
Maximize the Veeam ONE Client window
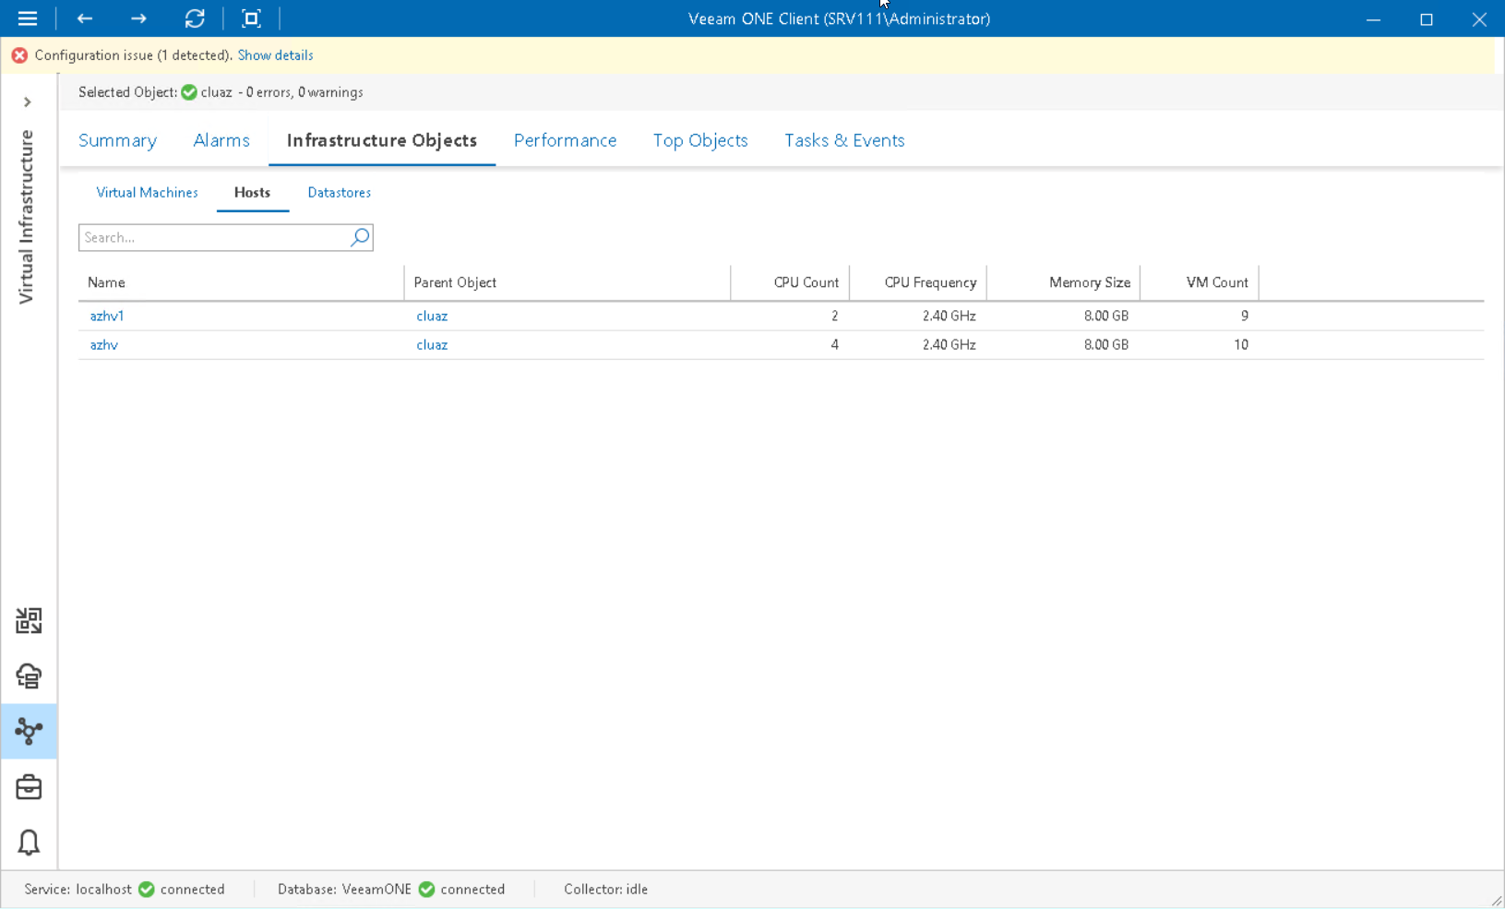pyautogui.click(x=1426, y=18)
